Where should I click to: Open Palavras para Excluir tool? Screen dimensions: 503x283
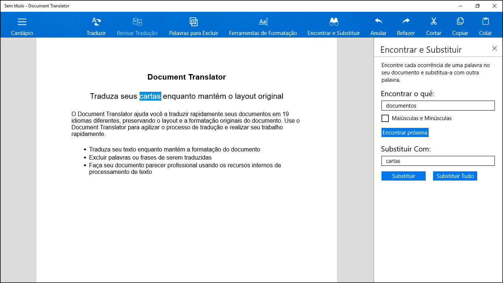194,22
